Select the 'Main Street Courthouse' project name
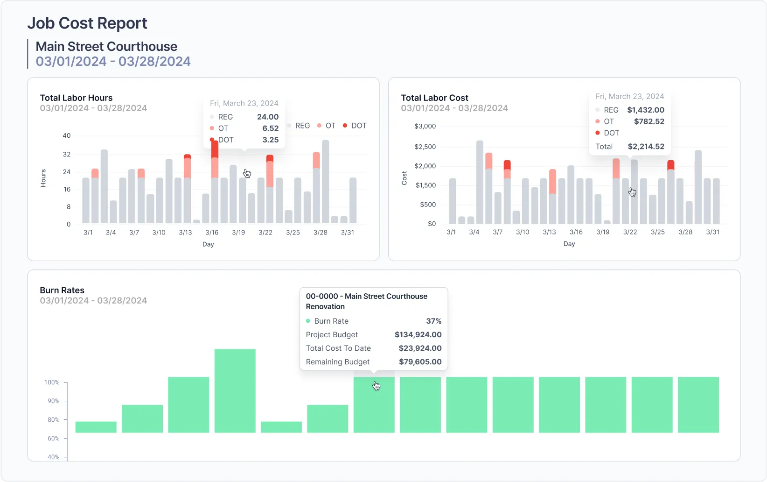 point(106,46)
